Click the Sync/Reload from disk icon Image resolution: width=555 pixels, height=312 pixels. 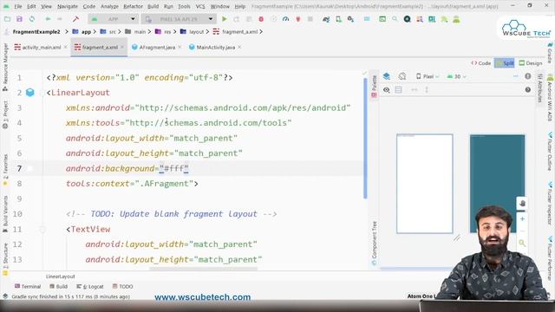[x=32, y=19]
